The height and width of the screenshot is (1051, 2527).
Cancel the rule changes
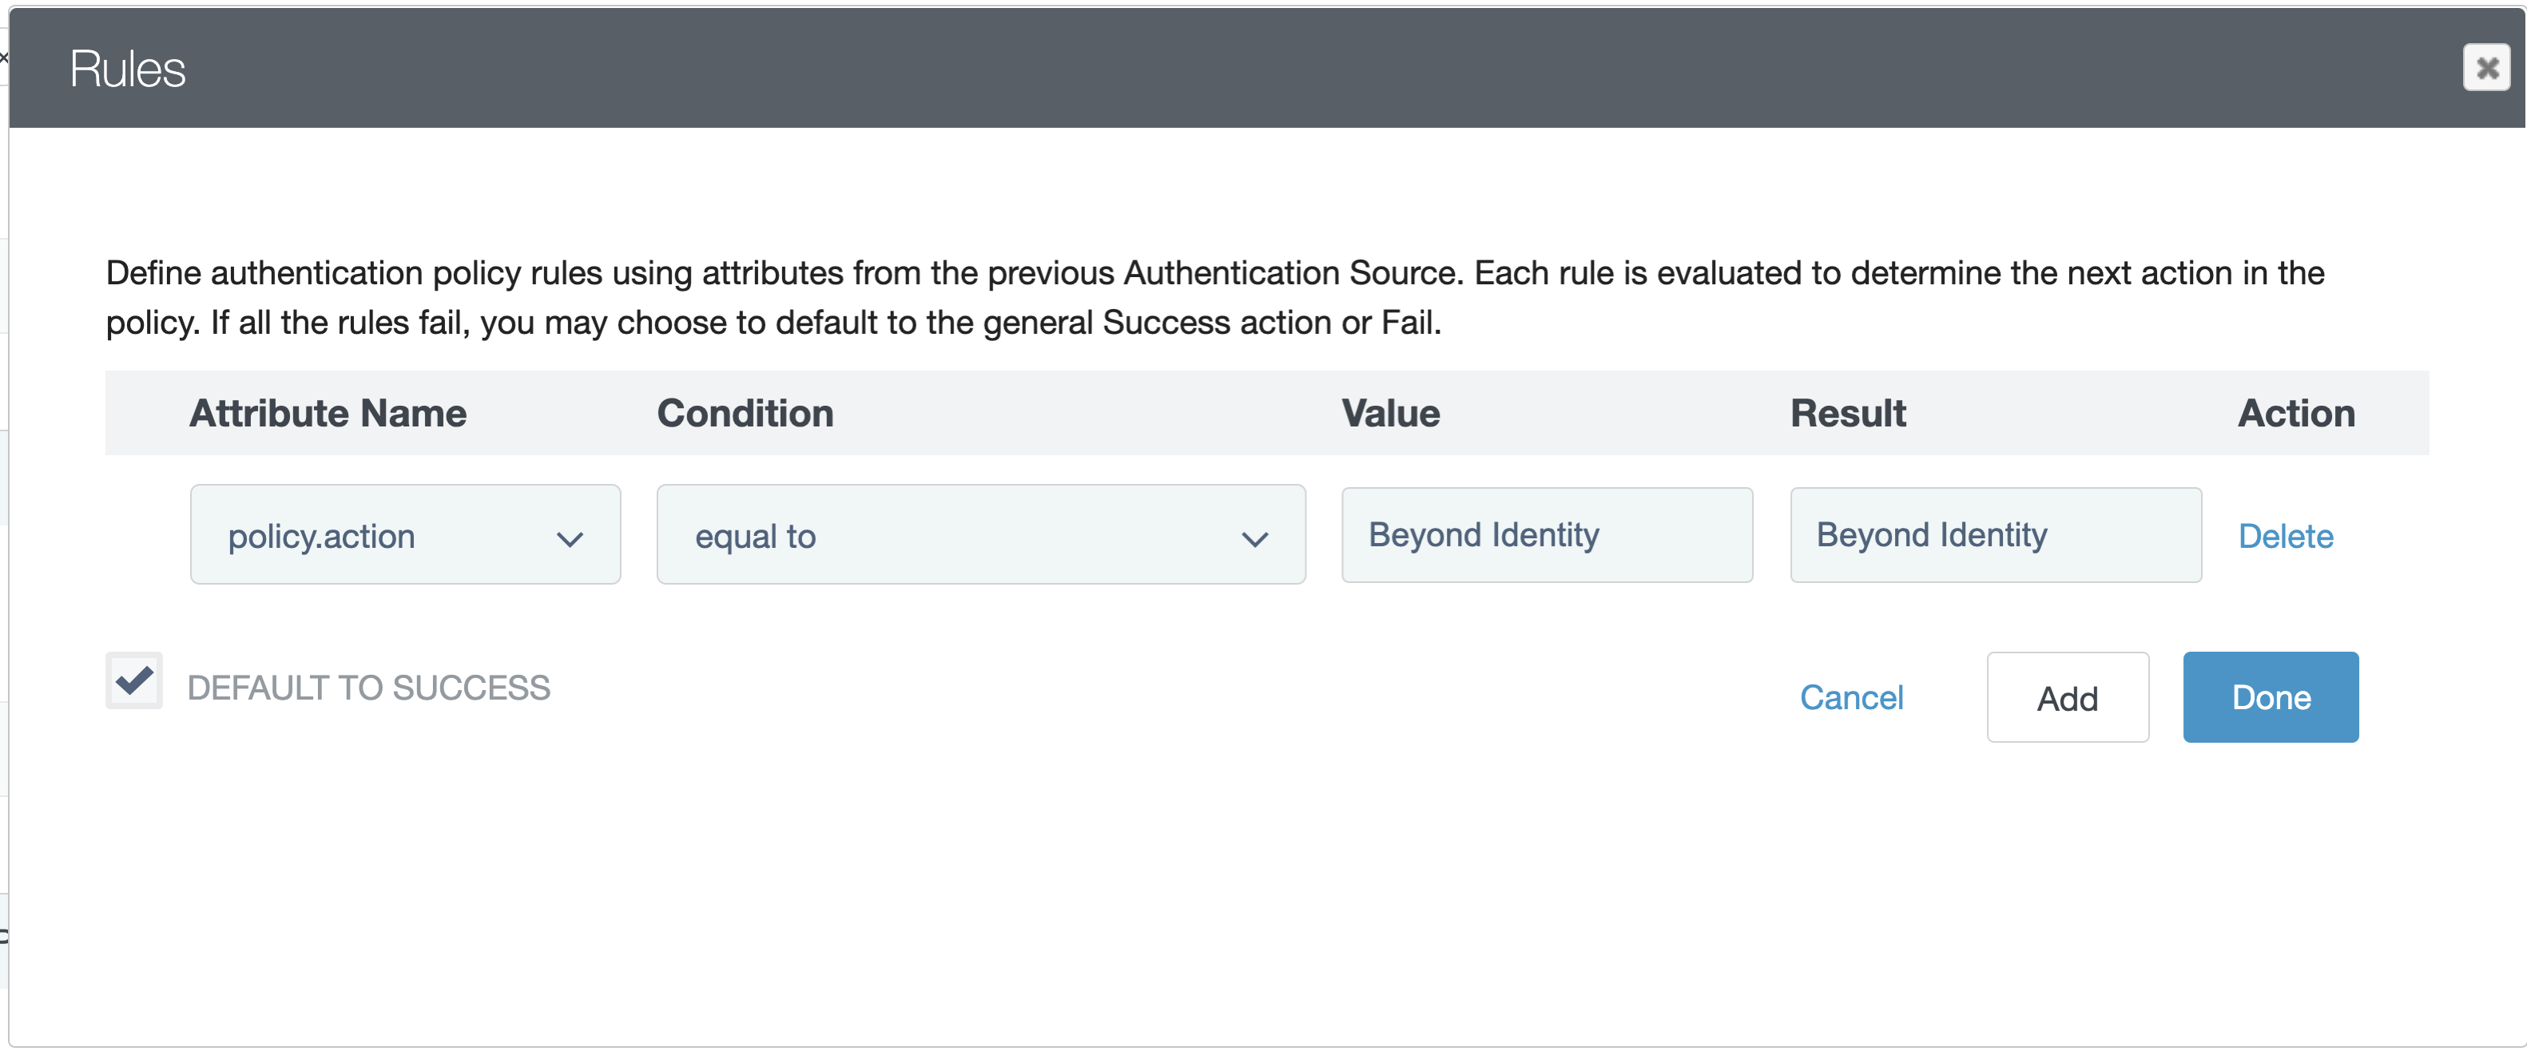[x=1851, y=697]
